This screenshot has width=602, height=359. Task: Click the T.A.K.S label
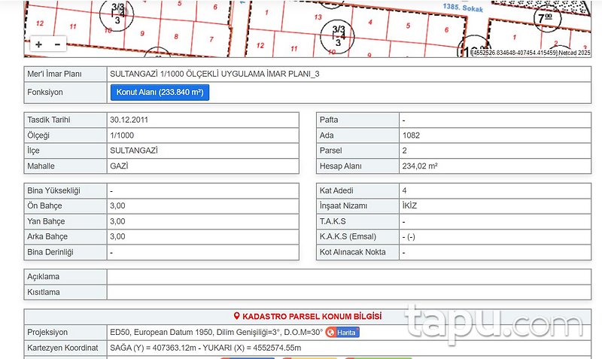[333, 221]
